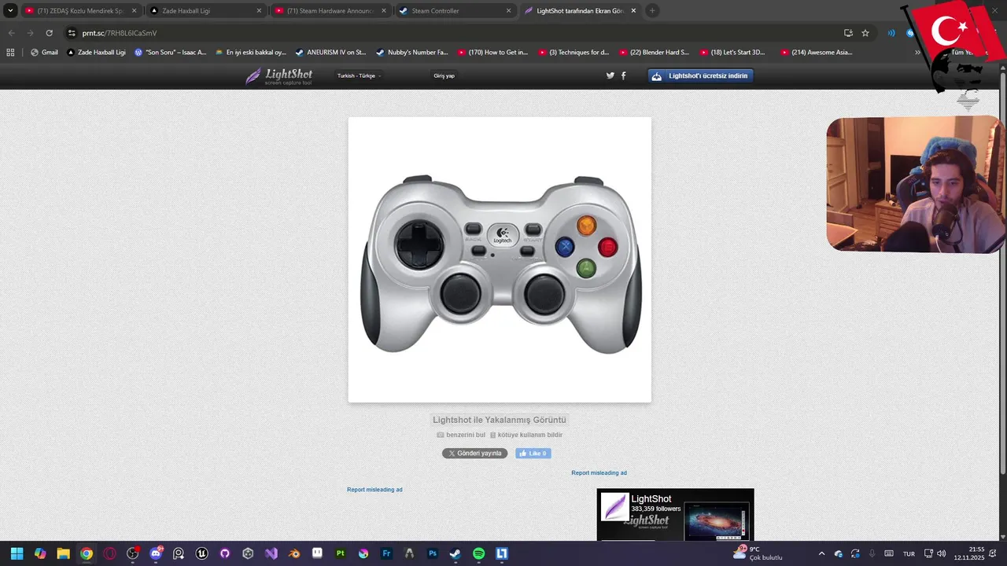The width and height of the screenshot is (1007, 566).
Task: Click the Report misleading ad link left of the LightShot ad
Action: [x=374, y=489]
